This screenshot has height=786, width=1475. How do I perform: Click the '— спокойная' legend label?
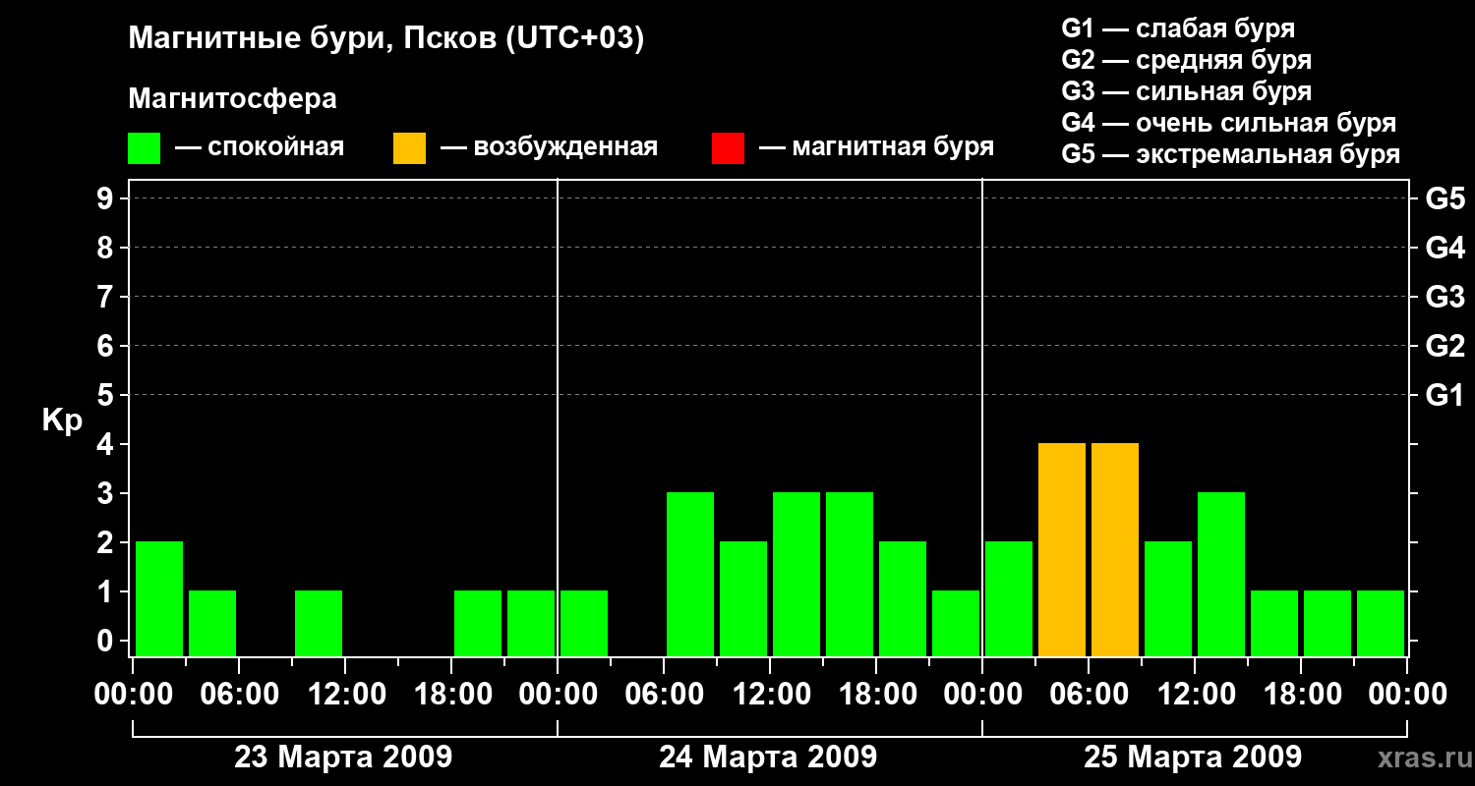coord(260,148)
